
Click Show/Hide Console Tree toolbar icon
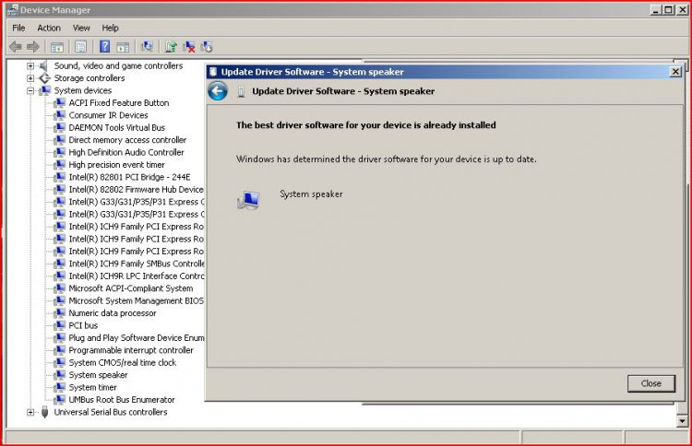click(57, 47)
